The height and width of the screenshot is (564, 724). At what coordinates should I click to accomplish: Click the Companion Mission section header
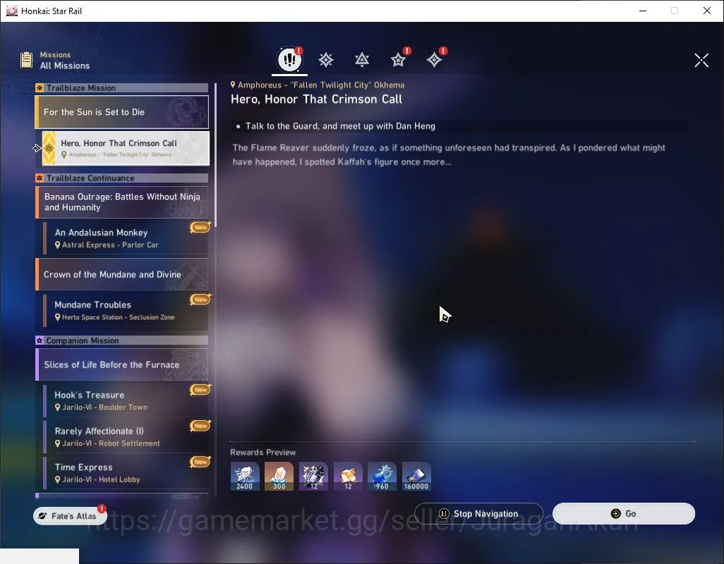[122, 341]
